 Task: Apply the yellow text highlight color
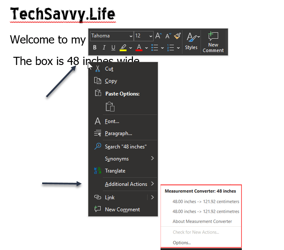click(x=123, y=48)
